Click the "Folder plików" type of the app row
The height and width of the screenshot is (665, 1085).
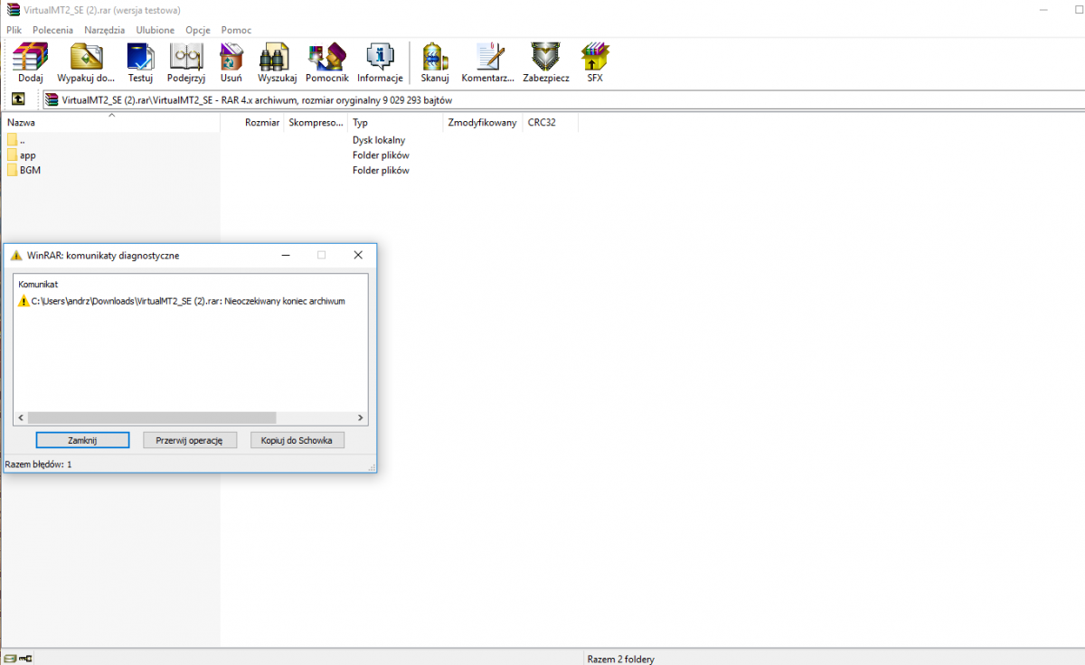[381, 155]
